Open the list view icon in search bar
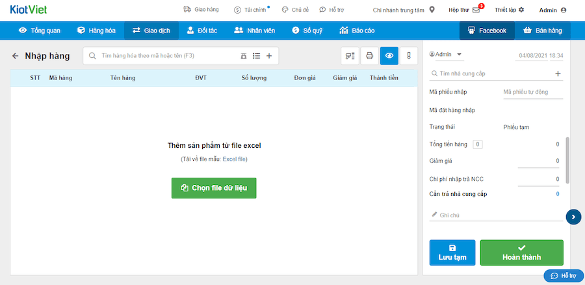The image size is (585, 285). 256,56
